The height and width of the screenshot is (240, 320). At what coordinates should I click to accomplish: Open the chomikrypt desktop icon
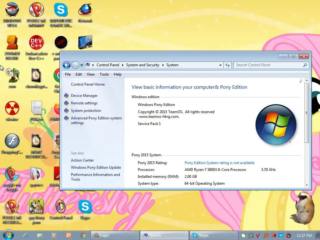[36, 78]
